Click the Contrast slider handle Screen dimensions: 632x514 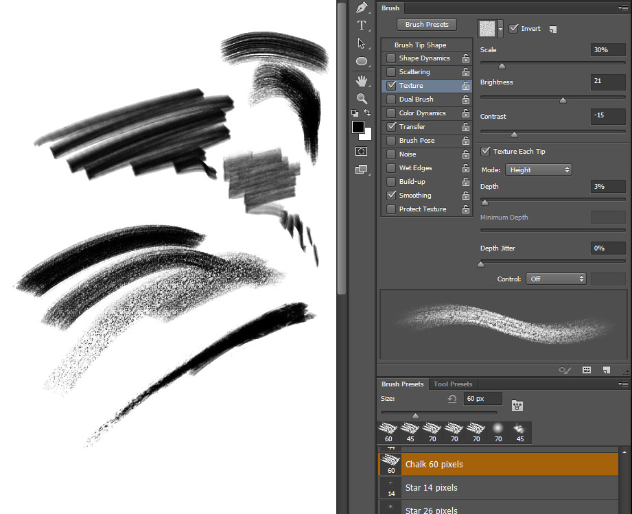pos(514,135)
